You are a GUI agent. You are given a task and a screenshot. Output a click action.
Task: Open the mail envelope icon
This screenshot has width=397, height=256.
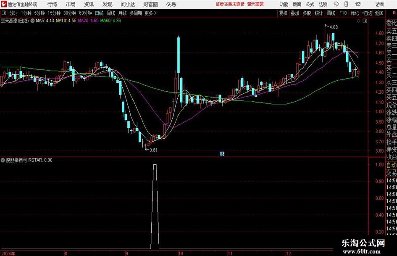358,4
